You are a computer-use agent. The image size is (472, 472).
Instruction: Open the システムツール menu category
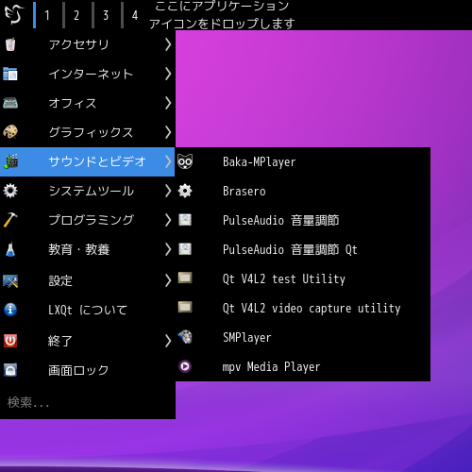(88, 191)
